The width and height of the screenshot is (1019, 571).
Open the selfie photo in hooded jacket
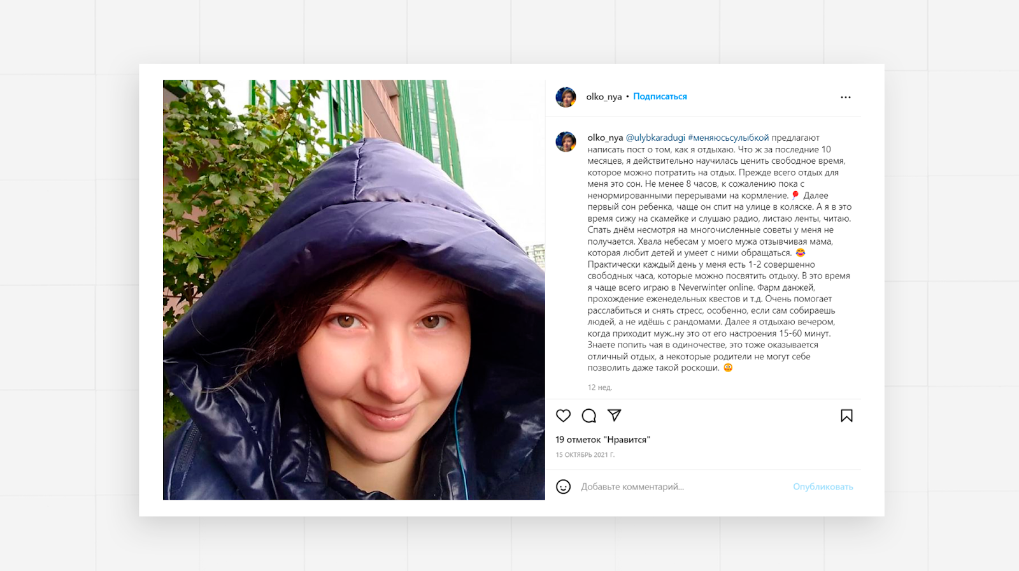pyautogui.click(x=353, y=290)
